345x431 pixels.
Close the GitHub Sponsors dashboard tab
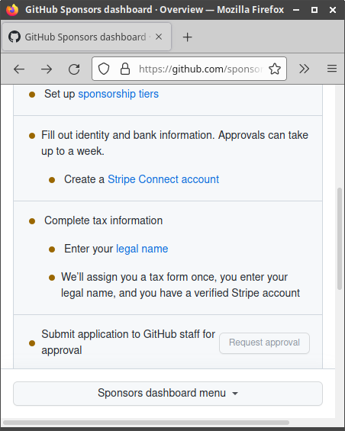[x=159, y=37]
